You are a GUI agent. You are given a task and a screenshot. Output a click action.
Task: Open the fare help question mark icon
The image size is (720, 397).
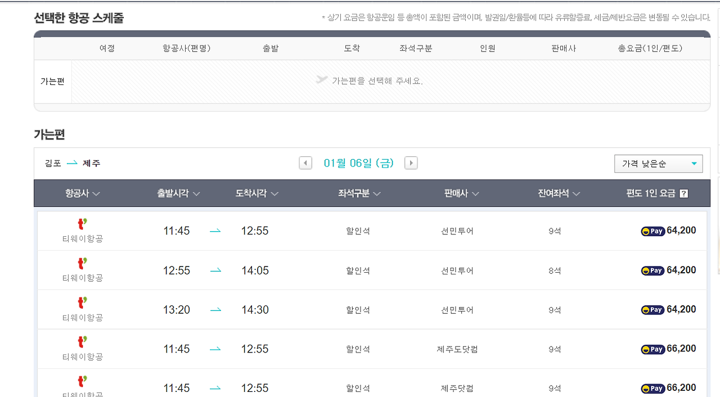coord(684,193)
